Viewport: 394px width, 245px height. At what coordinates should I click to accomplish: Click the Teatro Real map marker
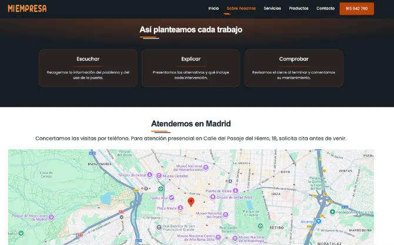coord(172,197)
